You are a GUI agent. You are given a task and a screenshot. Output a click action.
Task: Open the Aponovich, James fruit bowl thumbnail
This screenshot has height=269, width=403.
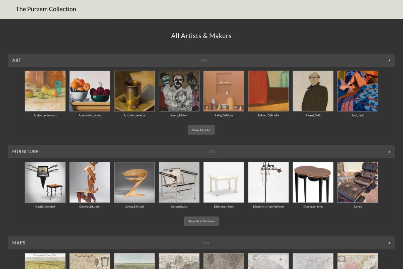tap(90, 91)
